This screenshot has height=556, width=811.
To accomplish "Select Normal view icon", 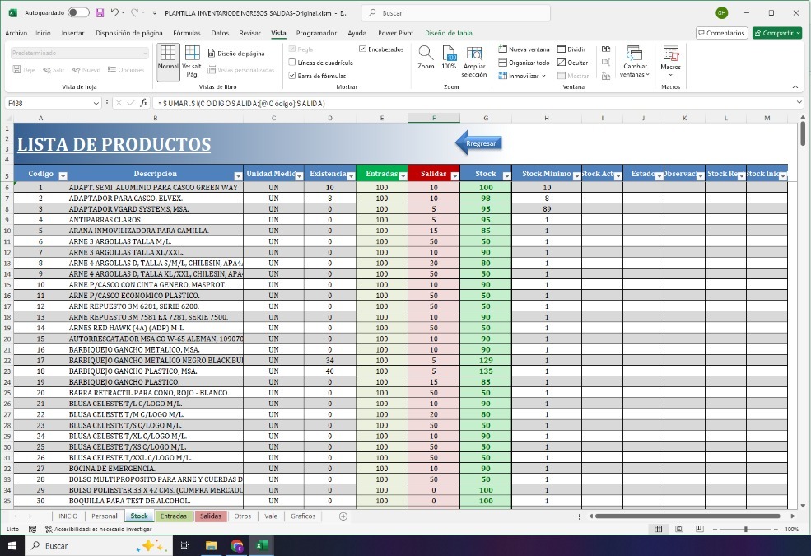I will 168,62.
